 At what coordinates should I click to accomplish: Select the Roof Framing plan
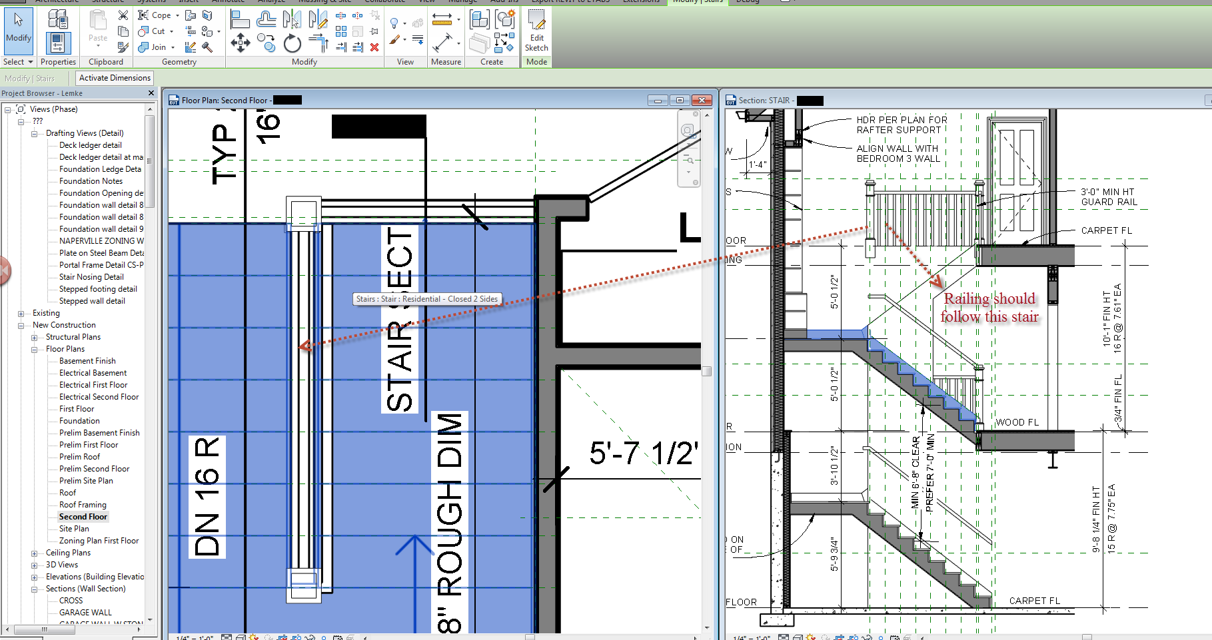pos(83,505)
